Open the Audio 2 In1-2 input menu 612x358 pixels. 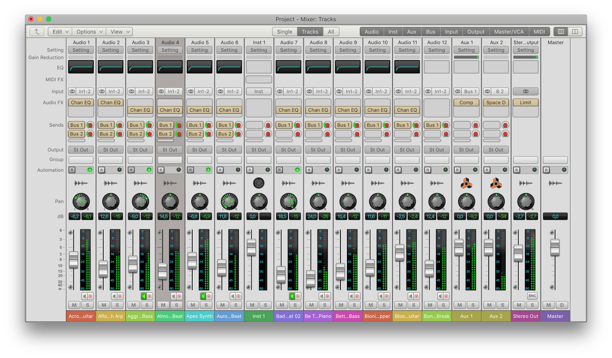tap(114, 92)
